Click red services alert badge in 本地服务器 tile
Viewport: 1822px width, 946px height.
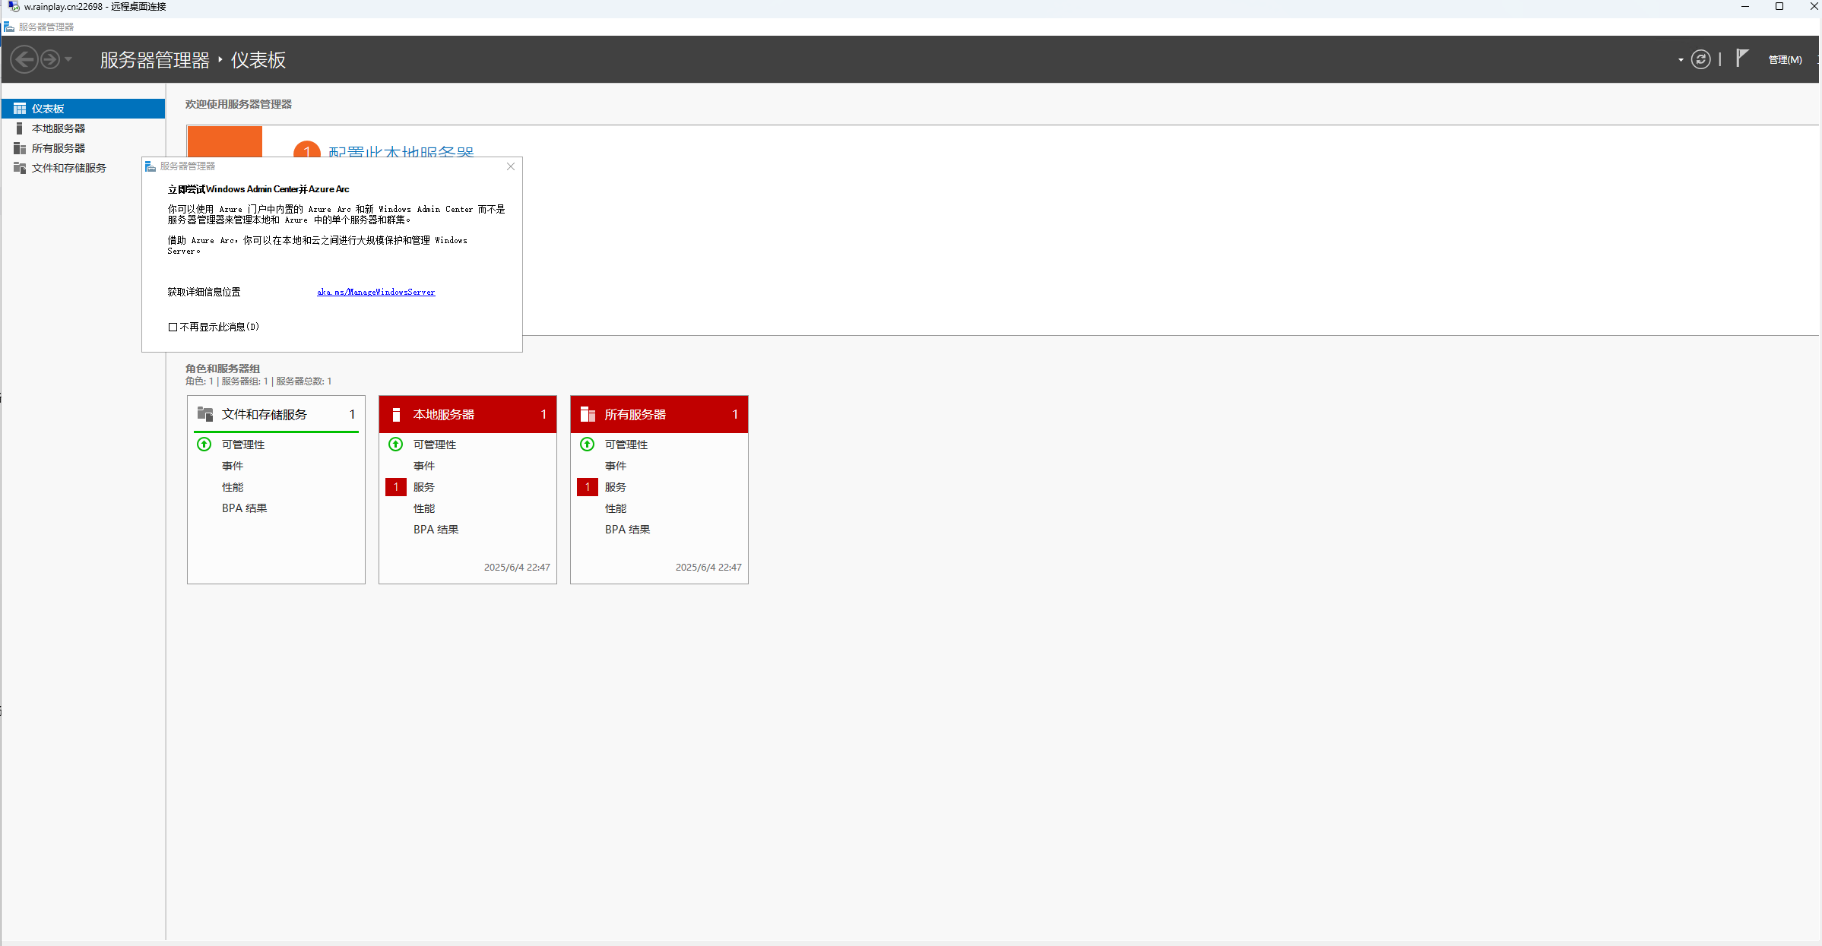point(395,487)
